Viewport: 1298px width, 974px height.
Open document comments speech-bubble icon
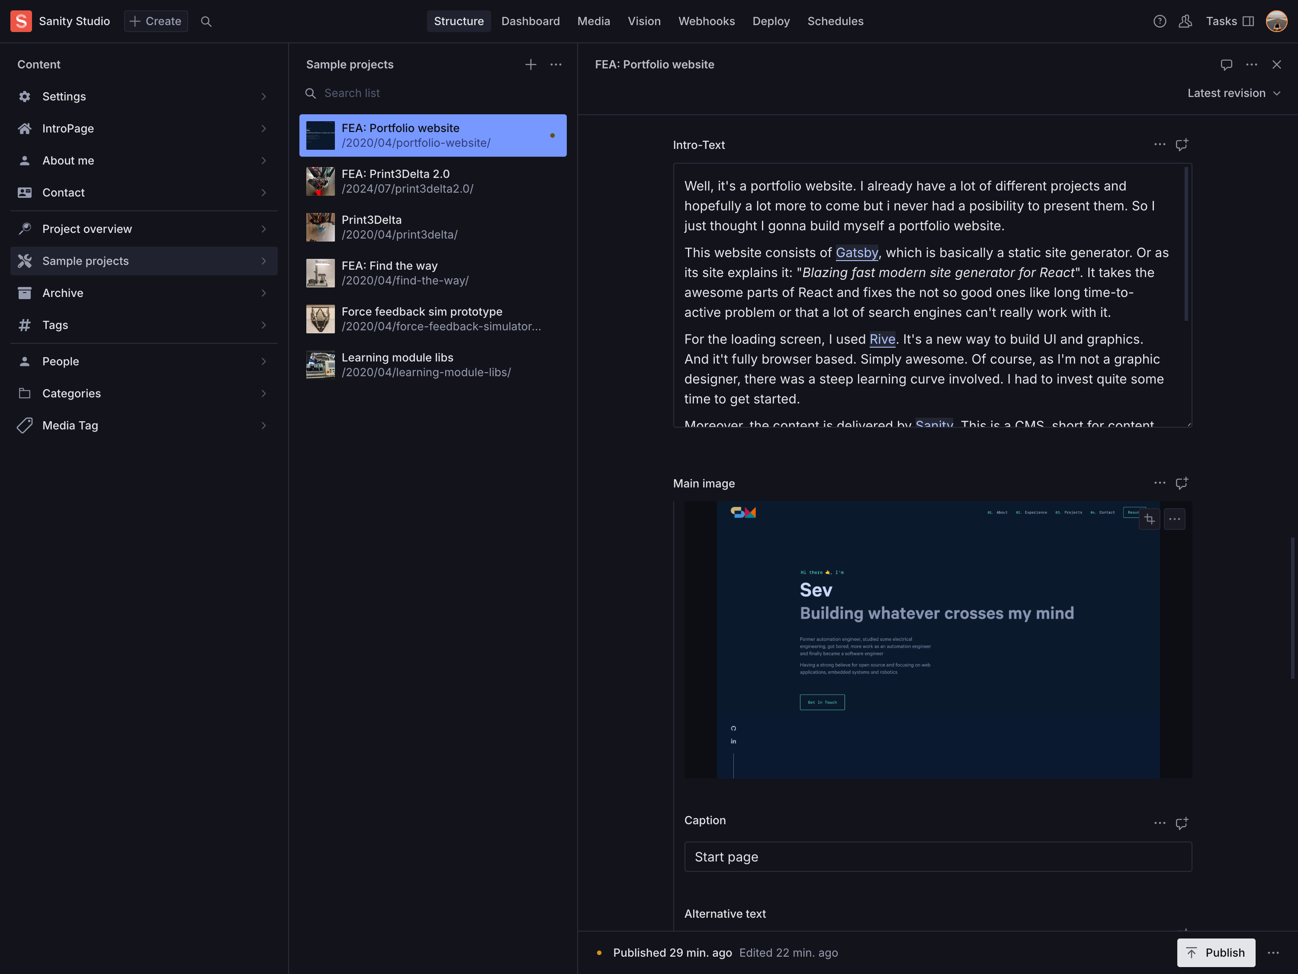pos(1227,65)
